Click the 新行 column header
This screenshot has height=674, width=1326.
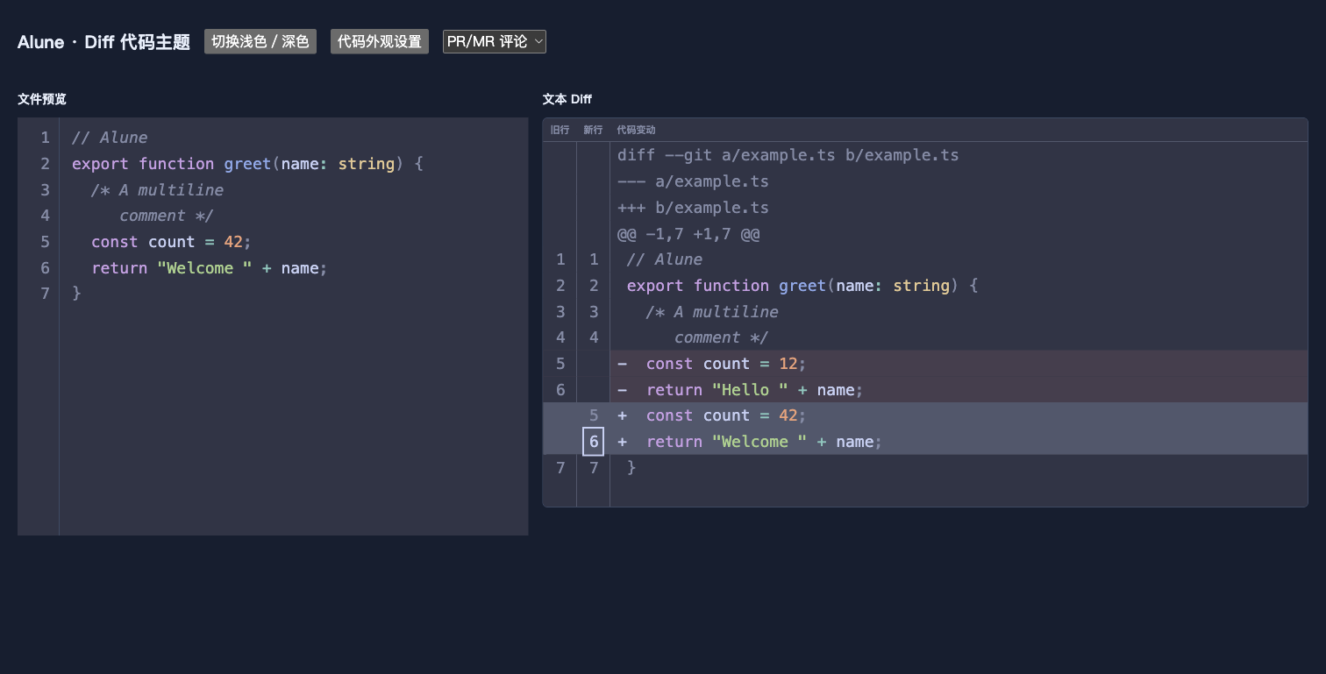pos(593,130)
